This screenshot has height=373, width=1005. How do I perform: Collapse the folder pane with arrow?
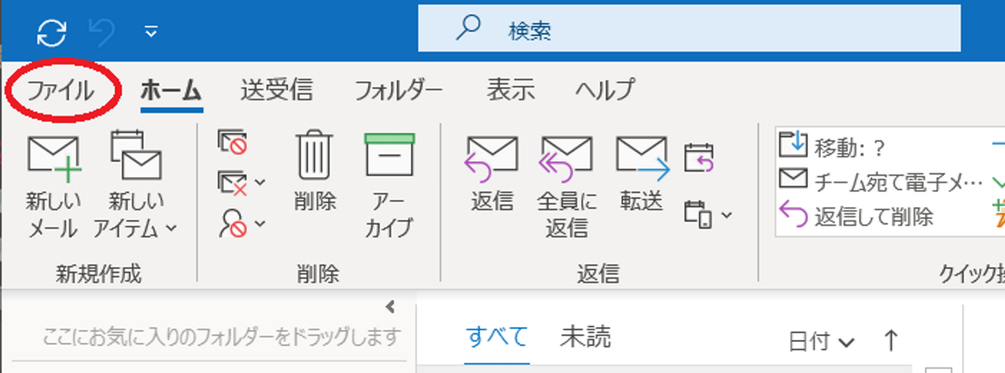[390, 306]
